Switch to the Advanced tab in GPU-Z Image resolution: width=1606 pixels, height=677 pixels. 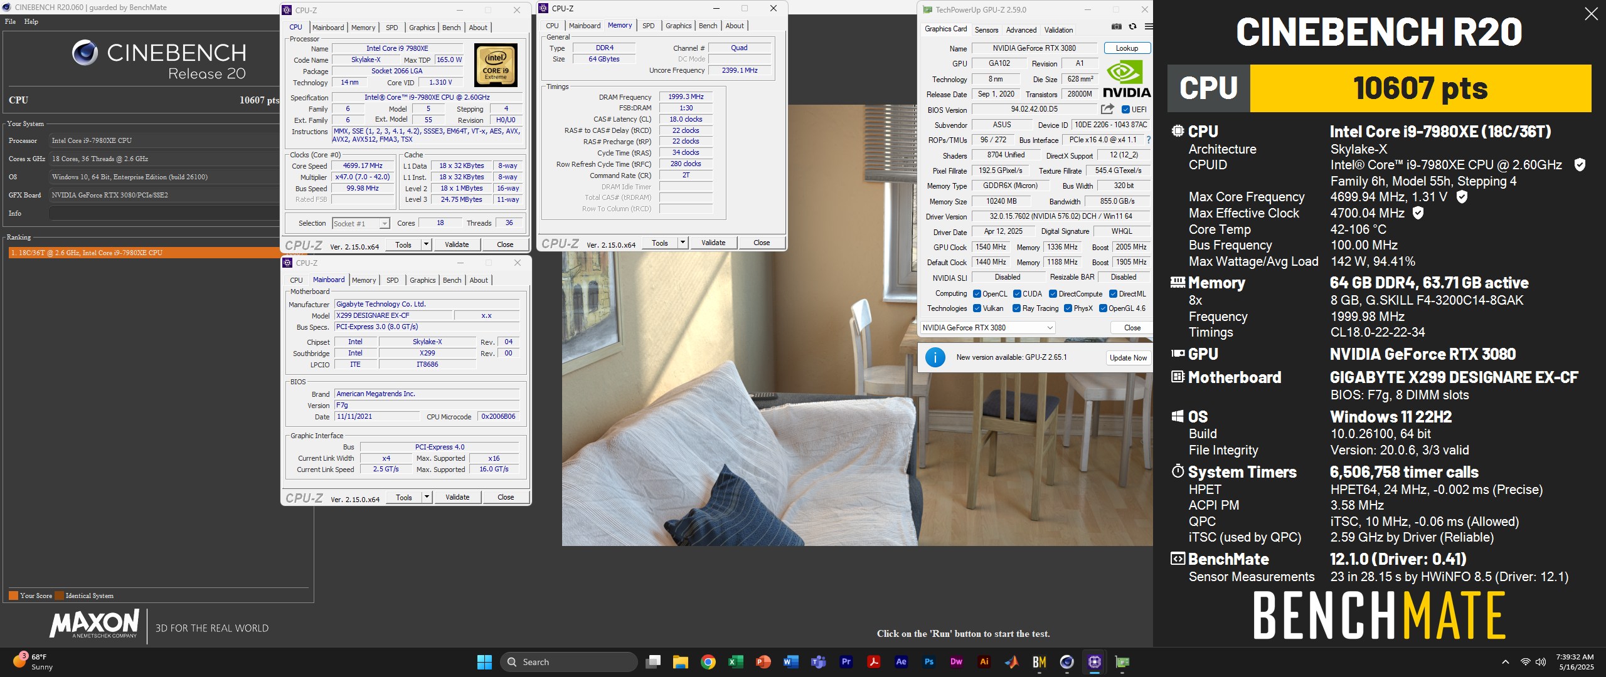[x=1021, y=30]
